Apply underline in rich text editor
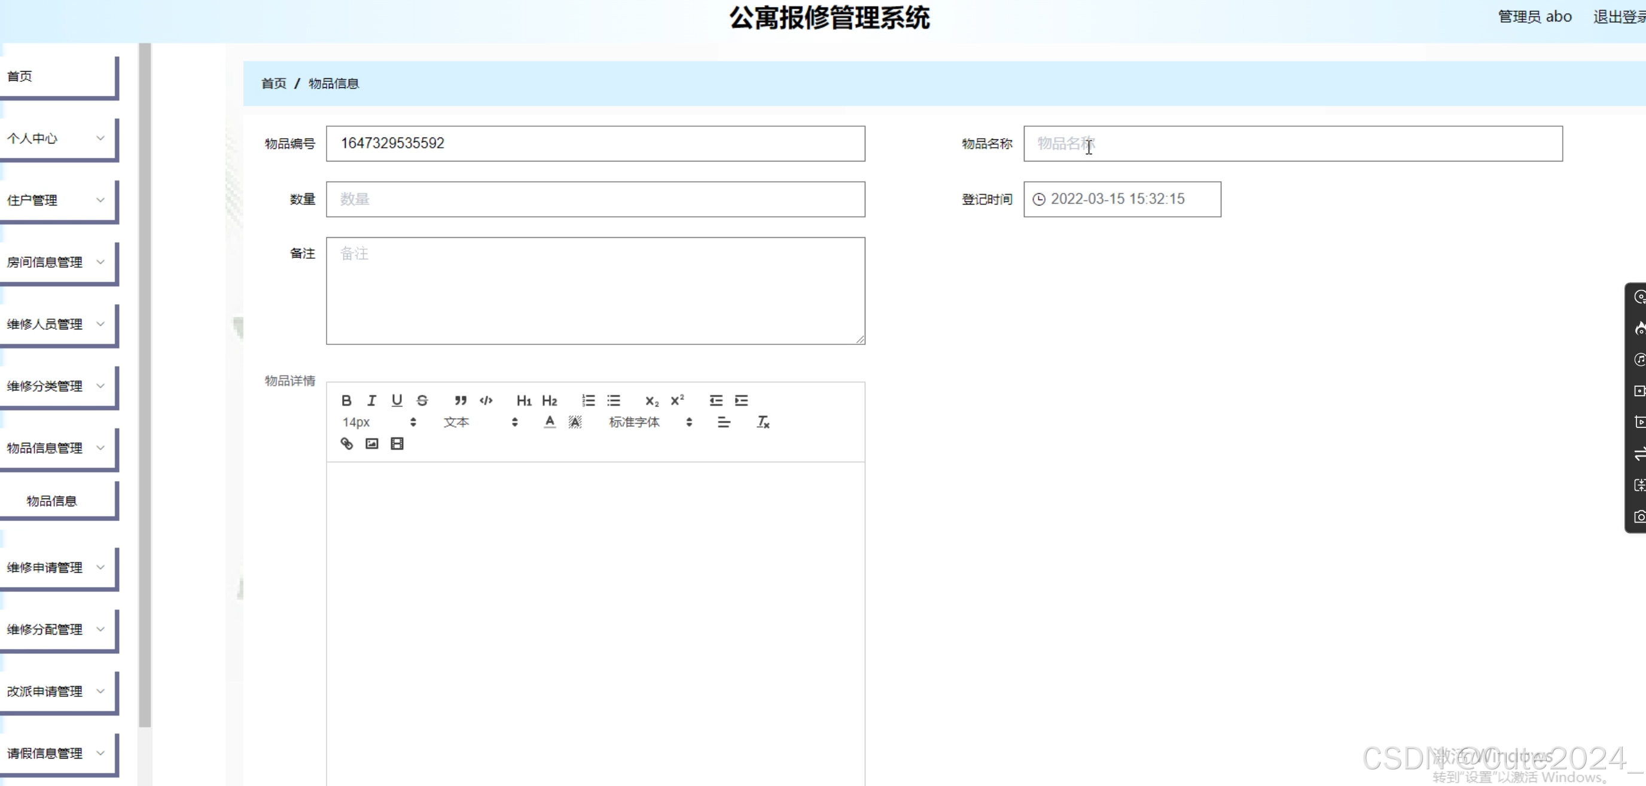This screenshot has width=1646, height=786. [397, 400]
